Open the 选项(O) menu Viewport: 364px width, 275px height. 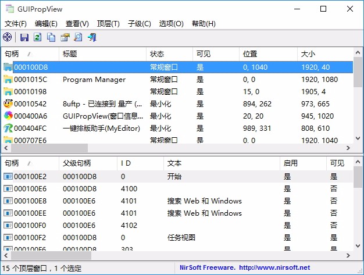[172, 23]
